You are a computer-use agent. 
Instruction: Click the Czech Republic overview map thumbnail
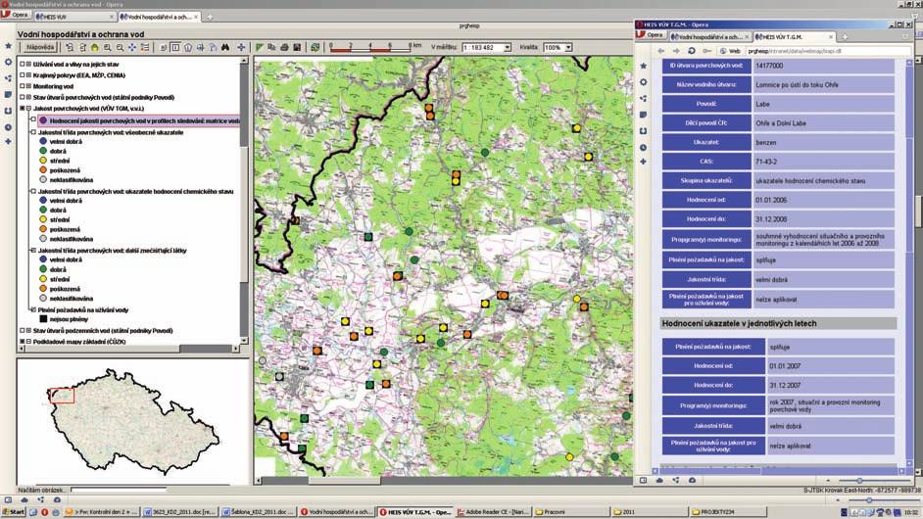pyautogui.click(x=133, y=421)
